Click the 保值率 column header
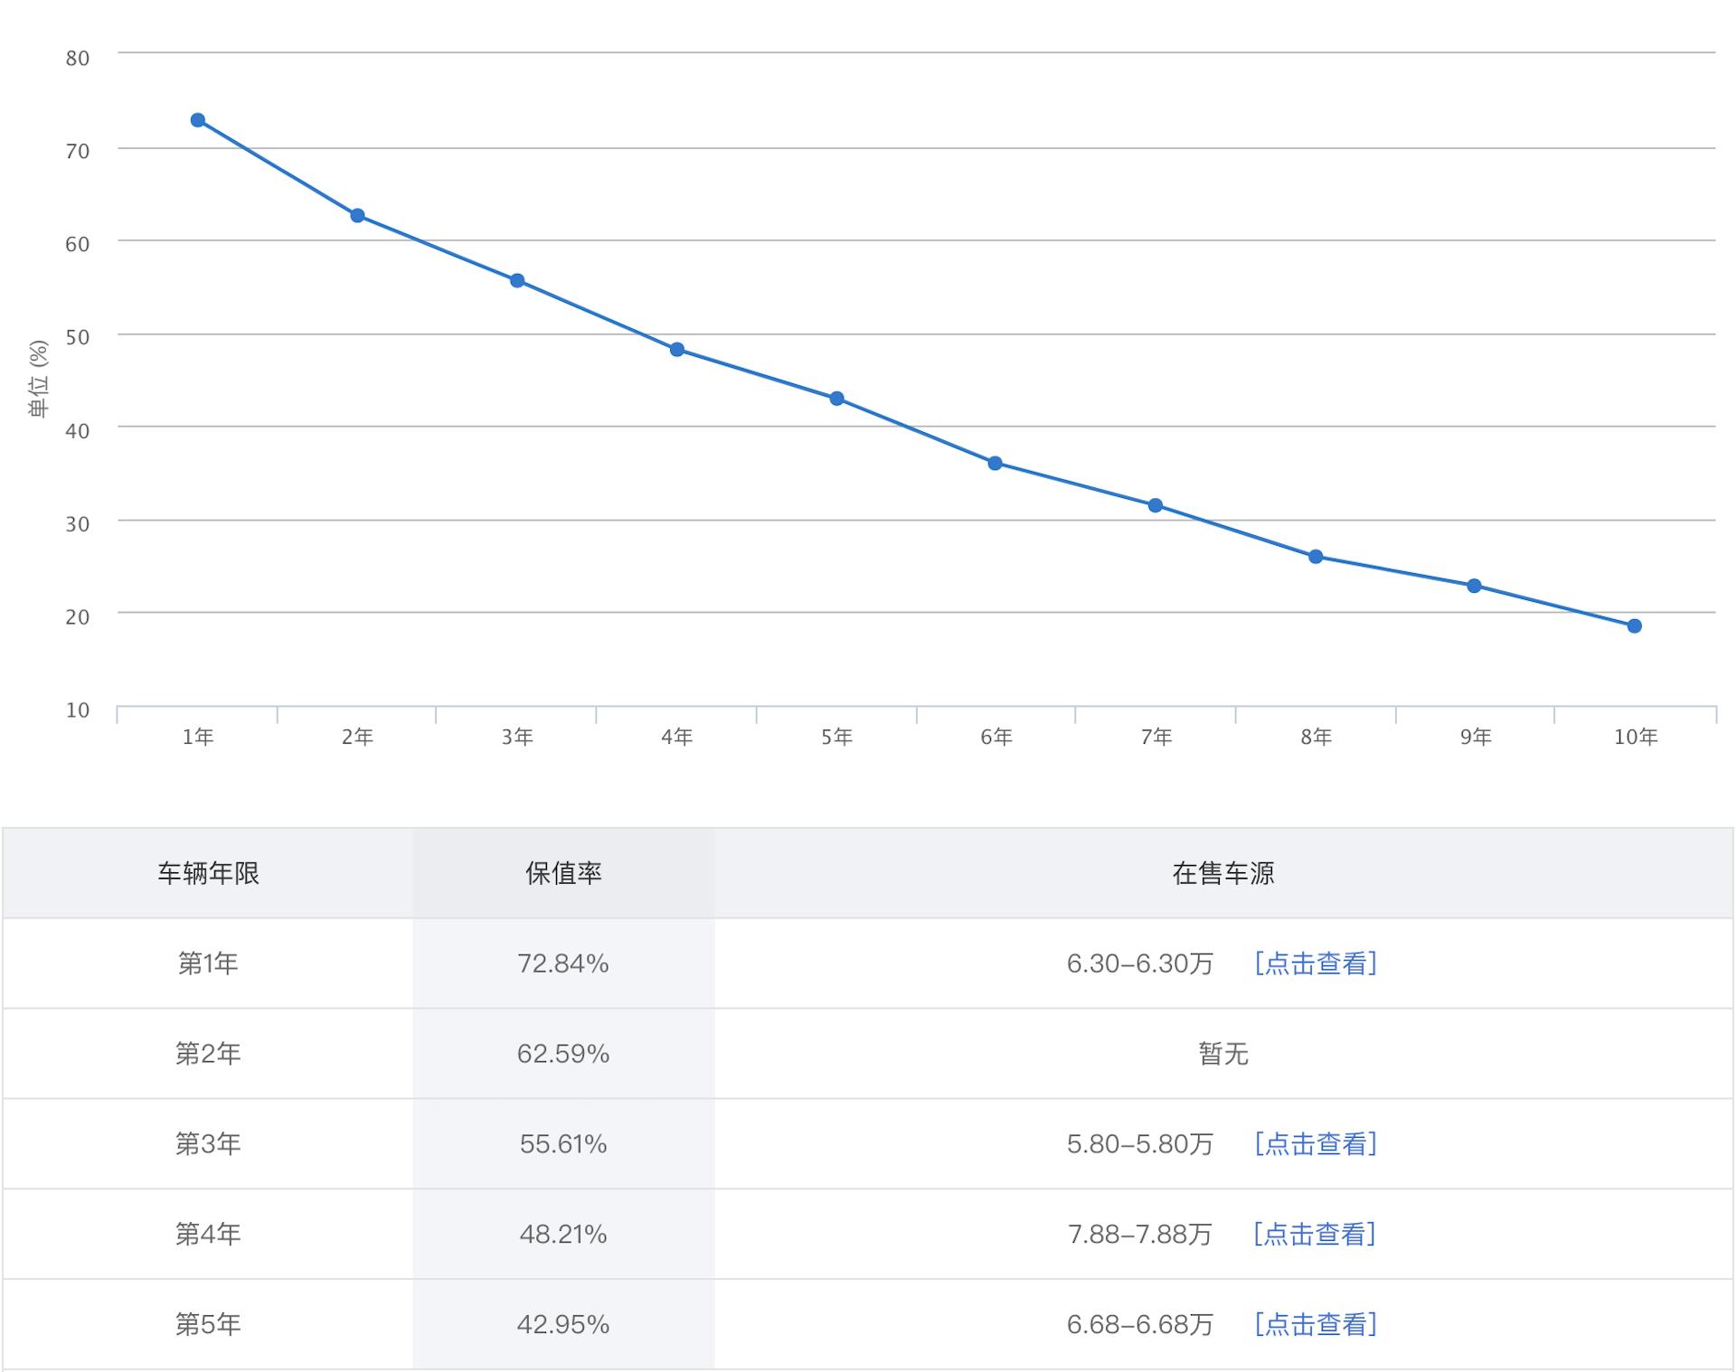1736x1372 pixels. [x=563, y=873]
